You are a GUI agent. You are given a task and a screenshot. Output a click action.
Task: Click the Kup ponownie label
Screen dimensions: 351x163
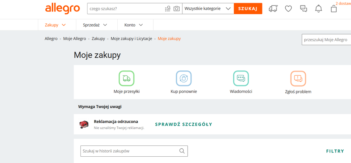coord(184,91)
